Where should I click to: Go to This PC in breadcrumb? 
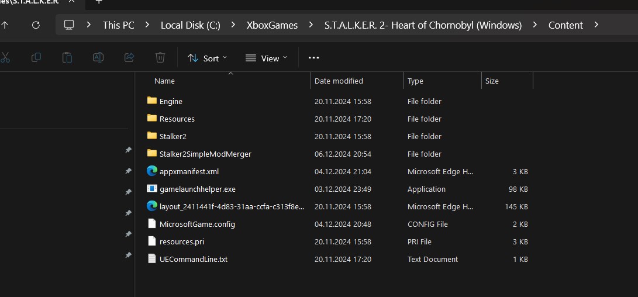point(118,25)
